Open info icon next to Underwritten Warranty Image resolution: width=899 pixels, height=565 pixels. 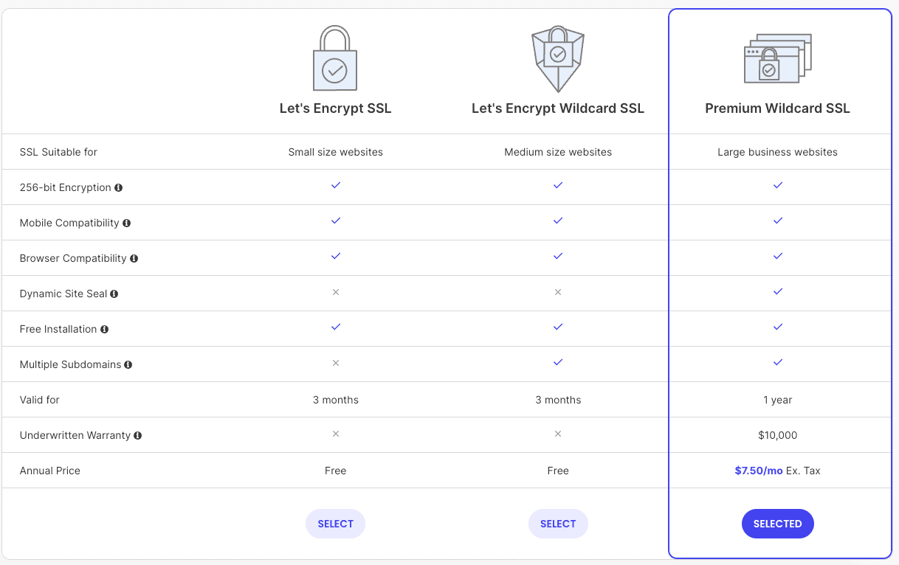point(138,435)
